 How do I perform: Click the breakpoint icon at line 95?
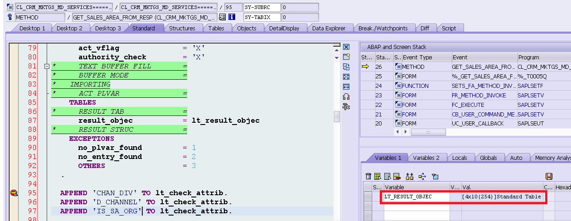click(x=14, y=193)
